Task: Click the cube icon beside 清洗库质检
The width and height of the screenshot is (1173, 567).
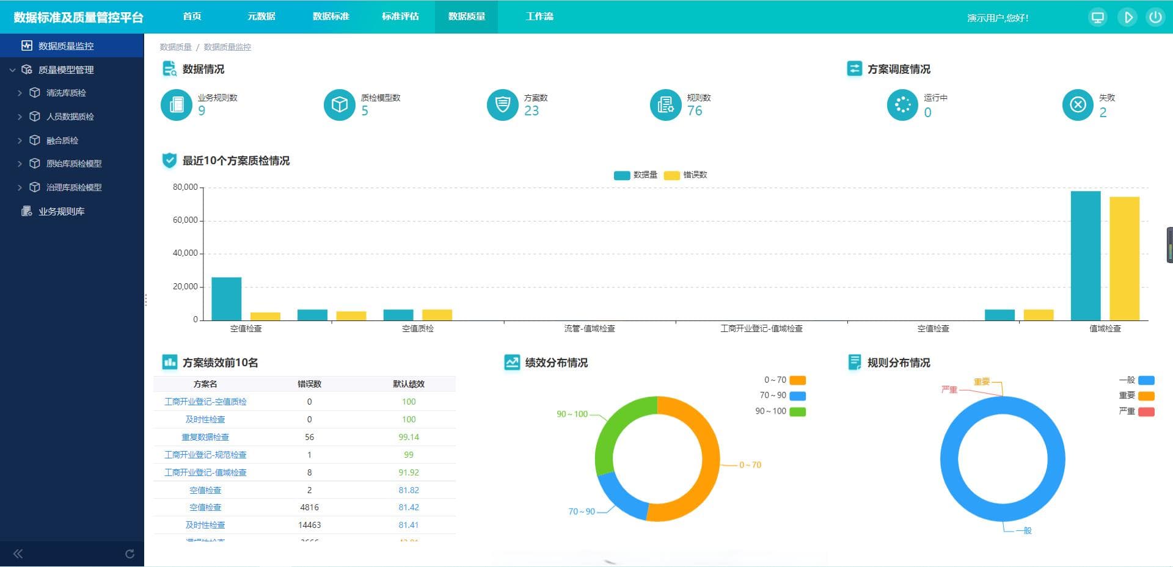Action: 35,93
